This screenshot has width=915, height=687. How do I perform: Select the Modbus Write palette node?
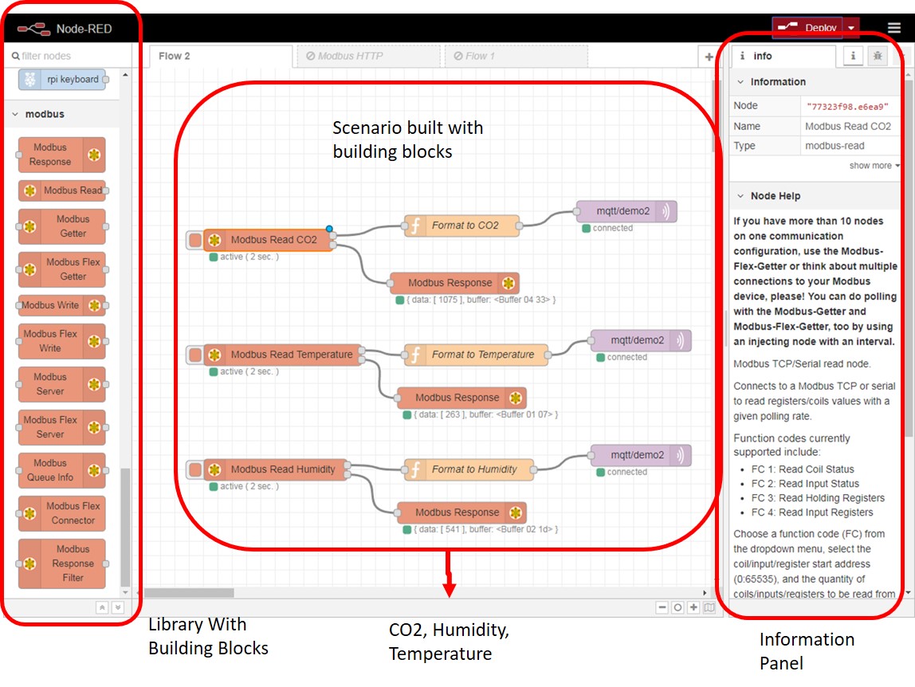pyautogui.click(x=62, y=305)
